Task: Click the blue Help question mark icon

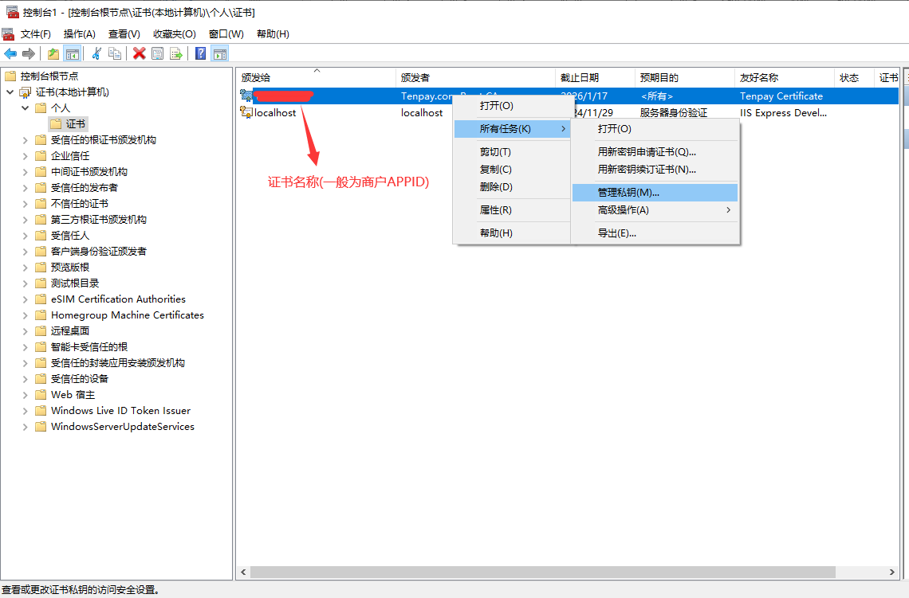Action: (x=201, y=54)
